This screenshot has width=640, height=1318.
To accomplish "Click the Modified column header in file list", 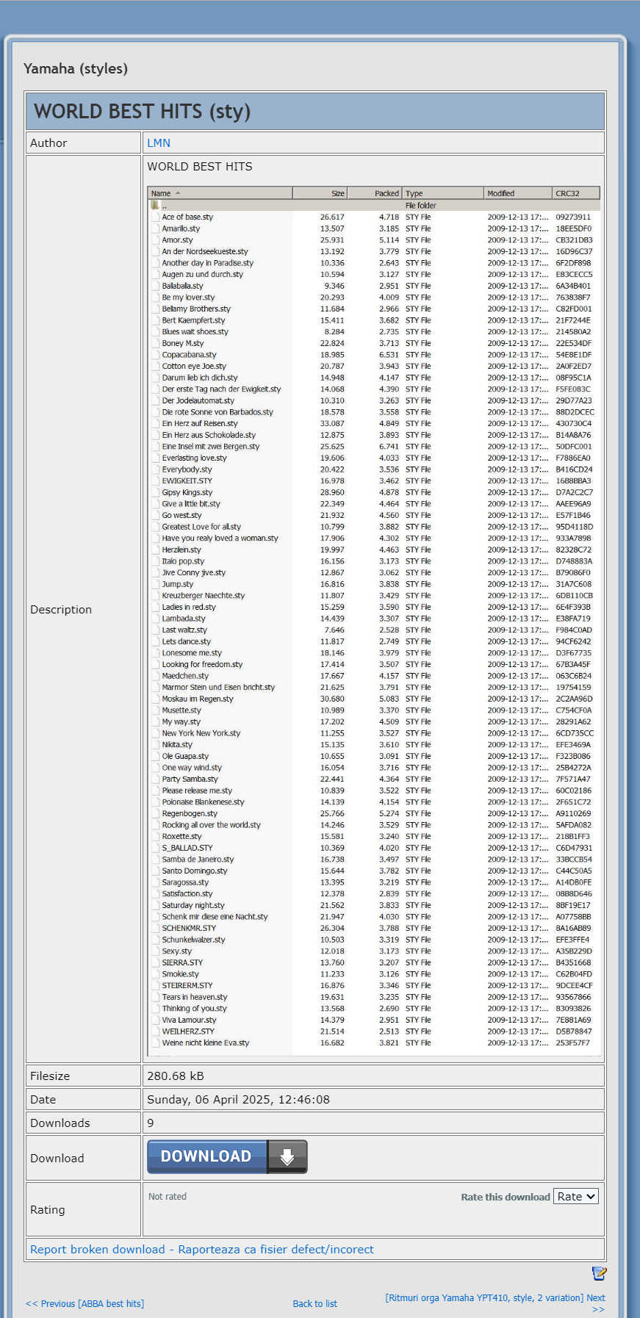I will coord(518,193).
